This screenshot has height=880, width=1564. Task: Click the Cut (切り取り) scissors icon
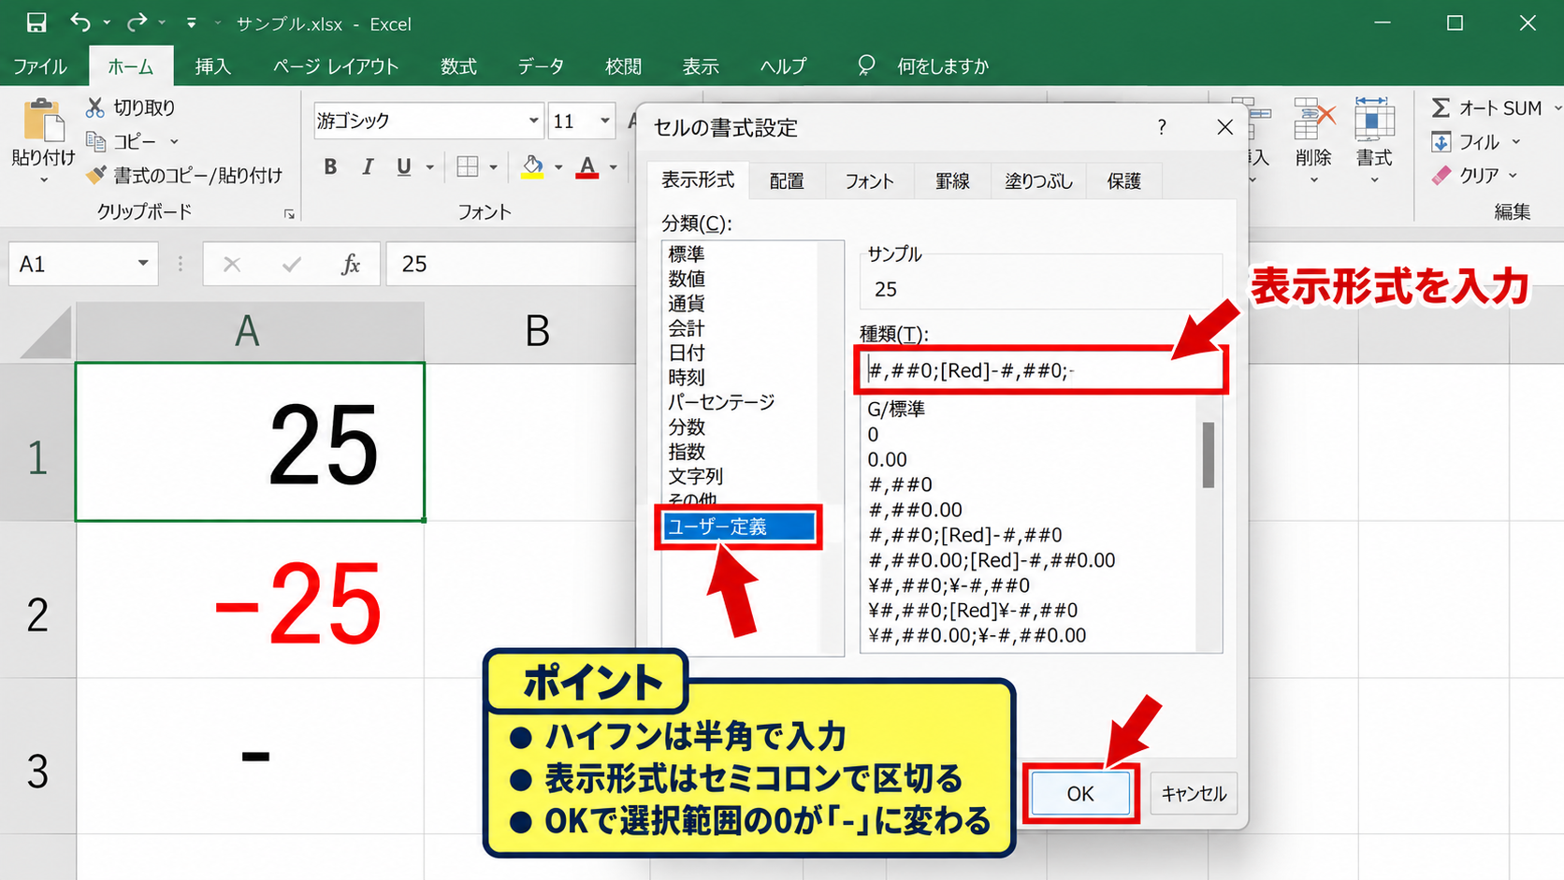point(94,108)
